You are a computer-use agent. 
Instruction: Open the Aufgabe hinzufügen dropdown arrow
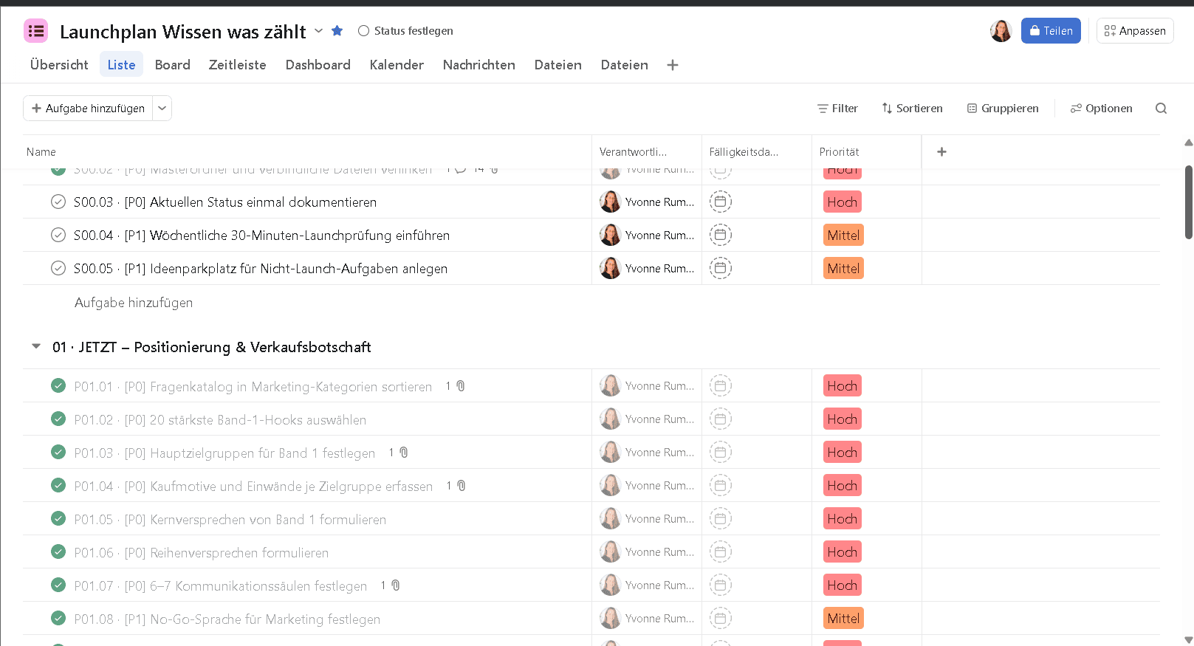[x=162, y=109]
